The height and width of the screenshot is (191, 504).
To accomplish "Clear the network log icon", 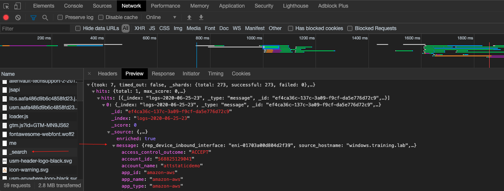I will point(18,17).
